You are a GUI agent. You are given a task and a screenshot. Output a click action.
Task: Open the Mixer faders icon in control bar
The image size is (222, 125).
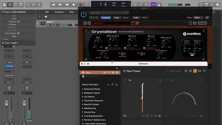(x=34, y=5)
